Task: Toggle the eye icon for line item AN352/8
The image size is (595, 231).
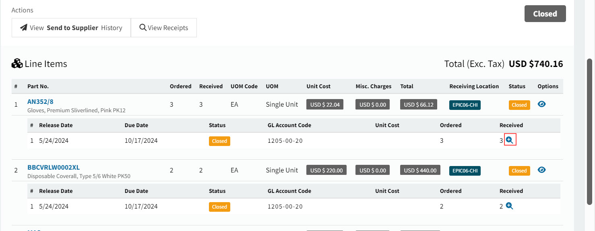Action: (541, 103)
